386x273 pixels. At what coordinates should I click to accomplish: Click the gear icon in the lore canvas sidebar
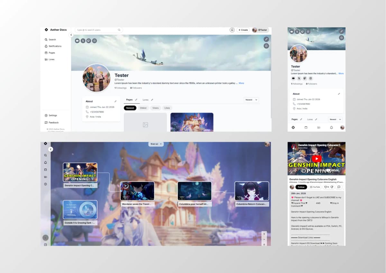(45, 184)
